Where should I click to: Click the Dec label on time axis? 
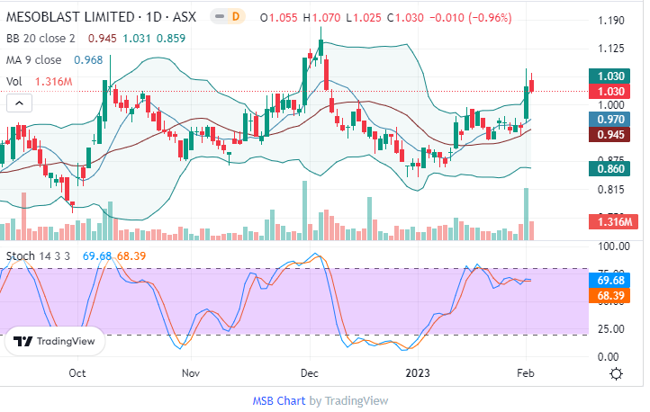click(x=310, y=372)
